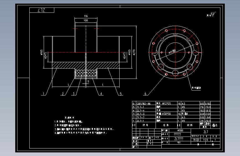Click the M12×25 bolt specification cell
Image resolution: width=240 pixels, height=156 pixels.
(166, 103)
